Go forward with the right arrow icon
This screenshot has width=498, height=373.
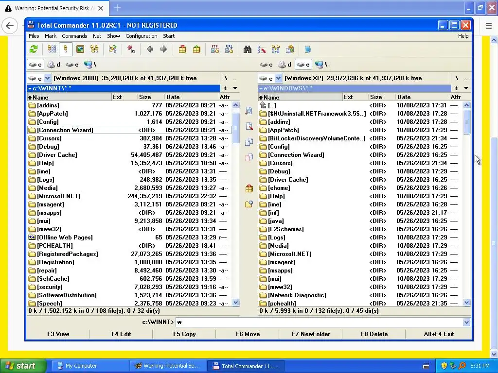pyautogui.click(x=163, y=49)
